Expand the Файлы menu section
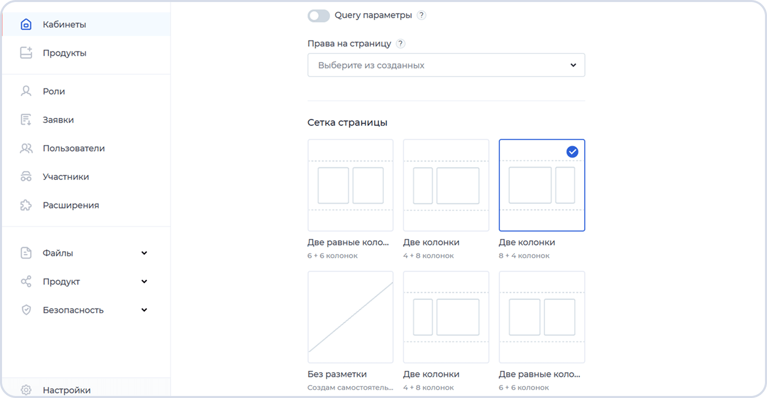767x398 pixels. tap(144, 253)
